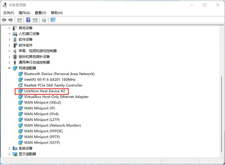Click the 其他设备 category icon
Screen dimensions: 225x165
[x=15, y=28]
